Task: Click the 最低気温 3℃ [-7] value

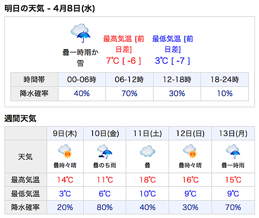Action: (173, 61)
